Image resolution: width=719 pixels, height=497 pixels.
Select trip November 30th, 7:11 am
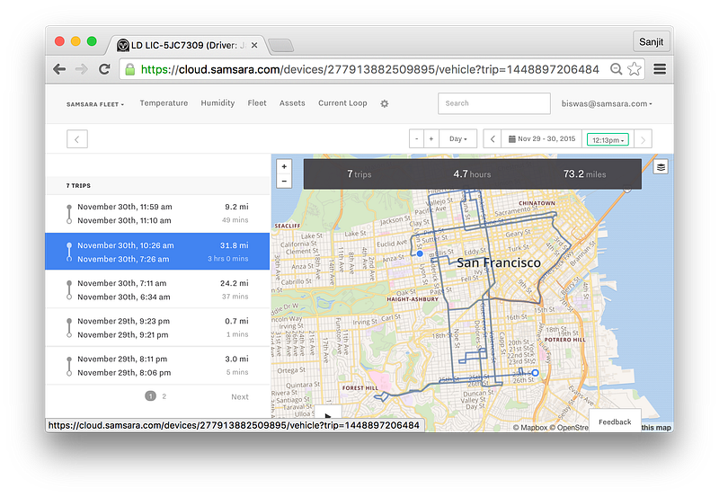(157, 289)
